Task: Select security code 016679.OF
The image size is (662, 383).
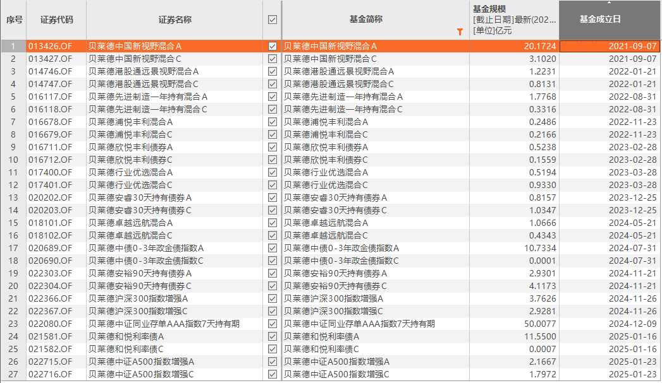Action: point(50,135)
